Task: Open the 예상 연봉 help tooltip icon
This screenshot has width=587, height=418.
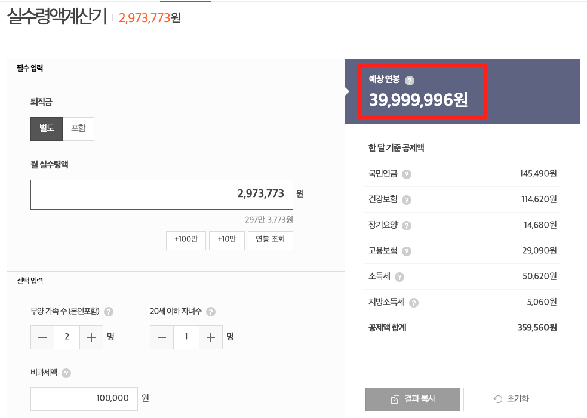Action: click(410, 79)
